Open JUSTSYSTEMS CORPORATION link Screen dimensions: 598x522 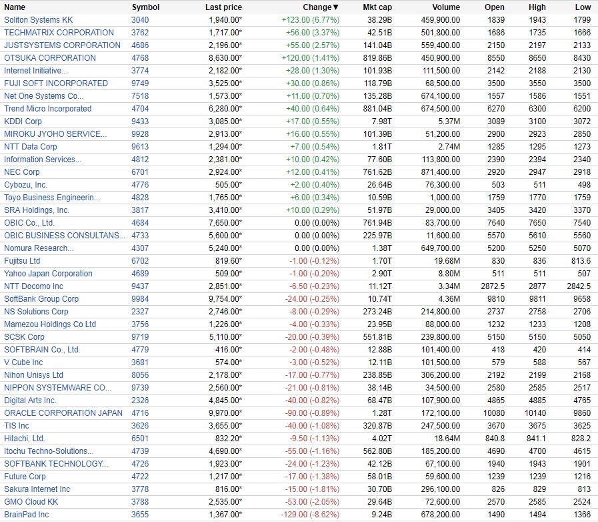(62, 45)
